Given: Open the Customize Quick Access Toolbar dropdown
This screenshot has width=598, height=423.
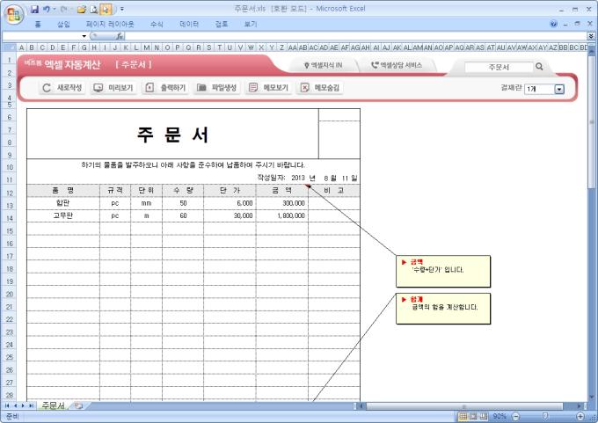Looking at the screenshot, I should [122, 9].
